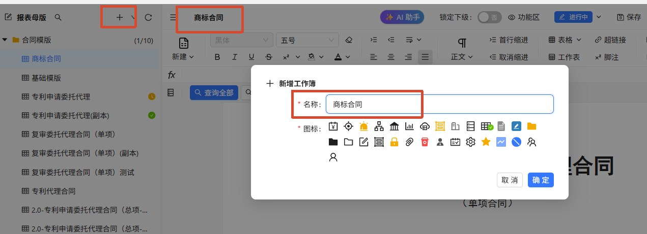
Task: Select the golden padlock icon
Action: [395, 142]
